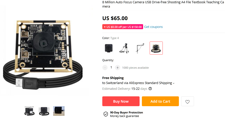
Task: Select the tripod camera color option
Action: [124, 48]
